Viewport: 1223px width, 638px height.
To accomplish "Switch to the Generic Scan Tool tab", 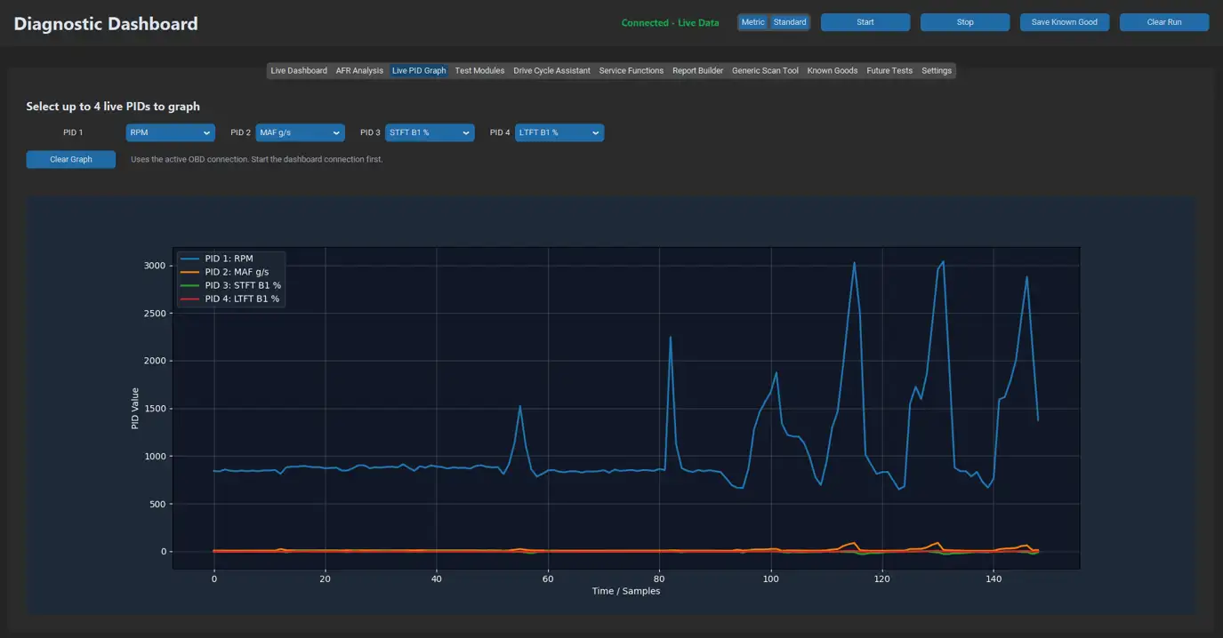I will 765,70.
